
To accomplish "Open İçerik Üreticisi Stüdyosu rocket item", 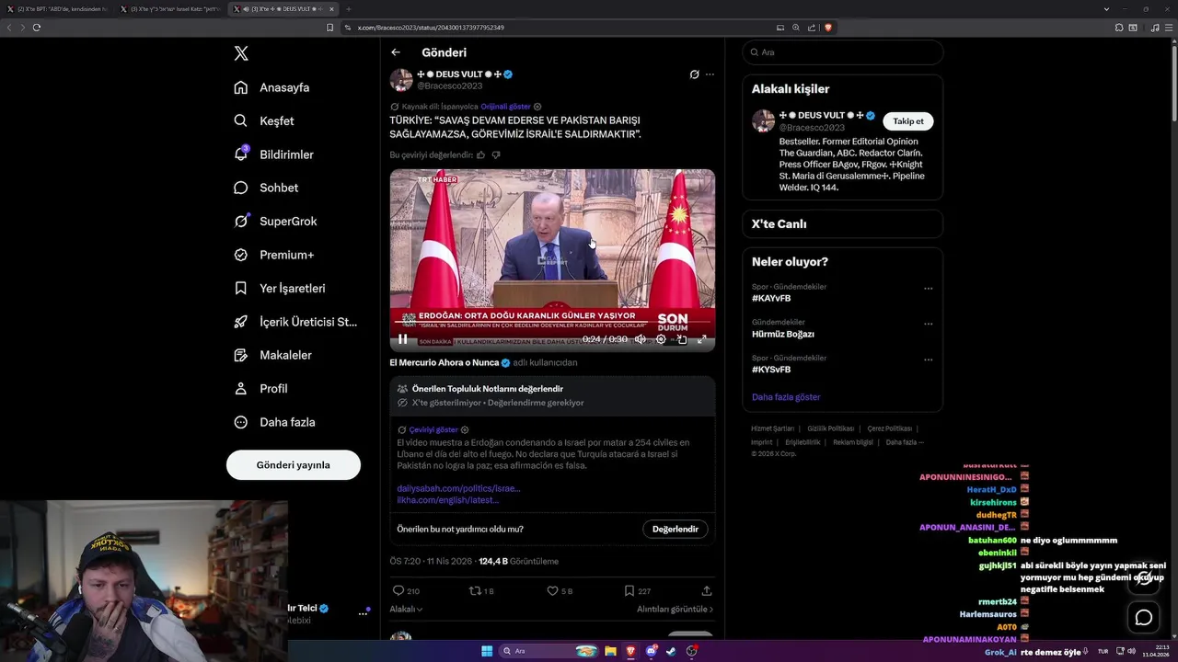I will (295, 322).
